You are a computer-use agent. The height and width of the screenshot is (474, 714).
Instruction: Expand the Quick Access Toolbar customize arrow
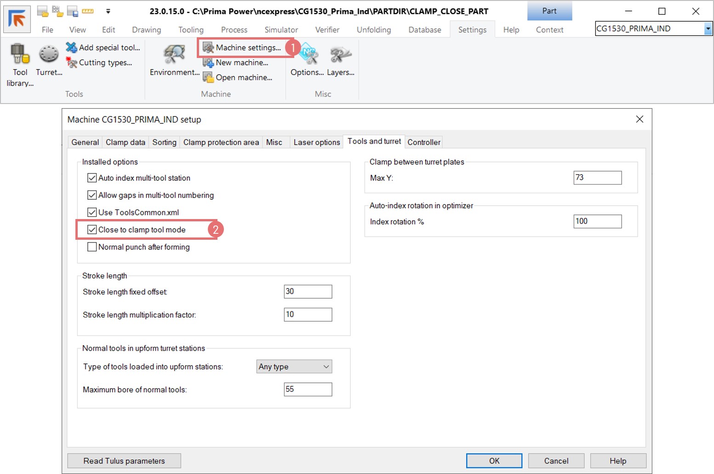[108, 11]
